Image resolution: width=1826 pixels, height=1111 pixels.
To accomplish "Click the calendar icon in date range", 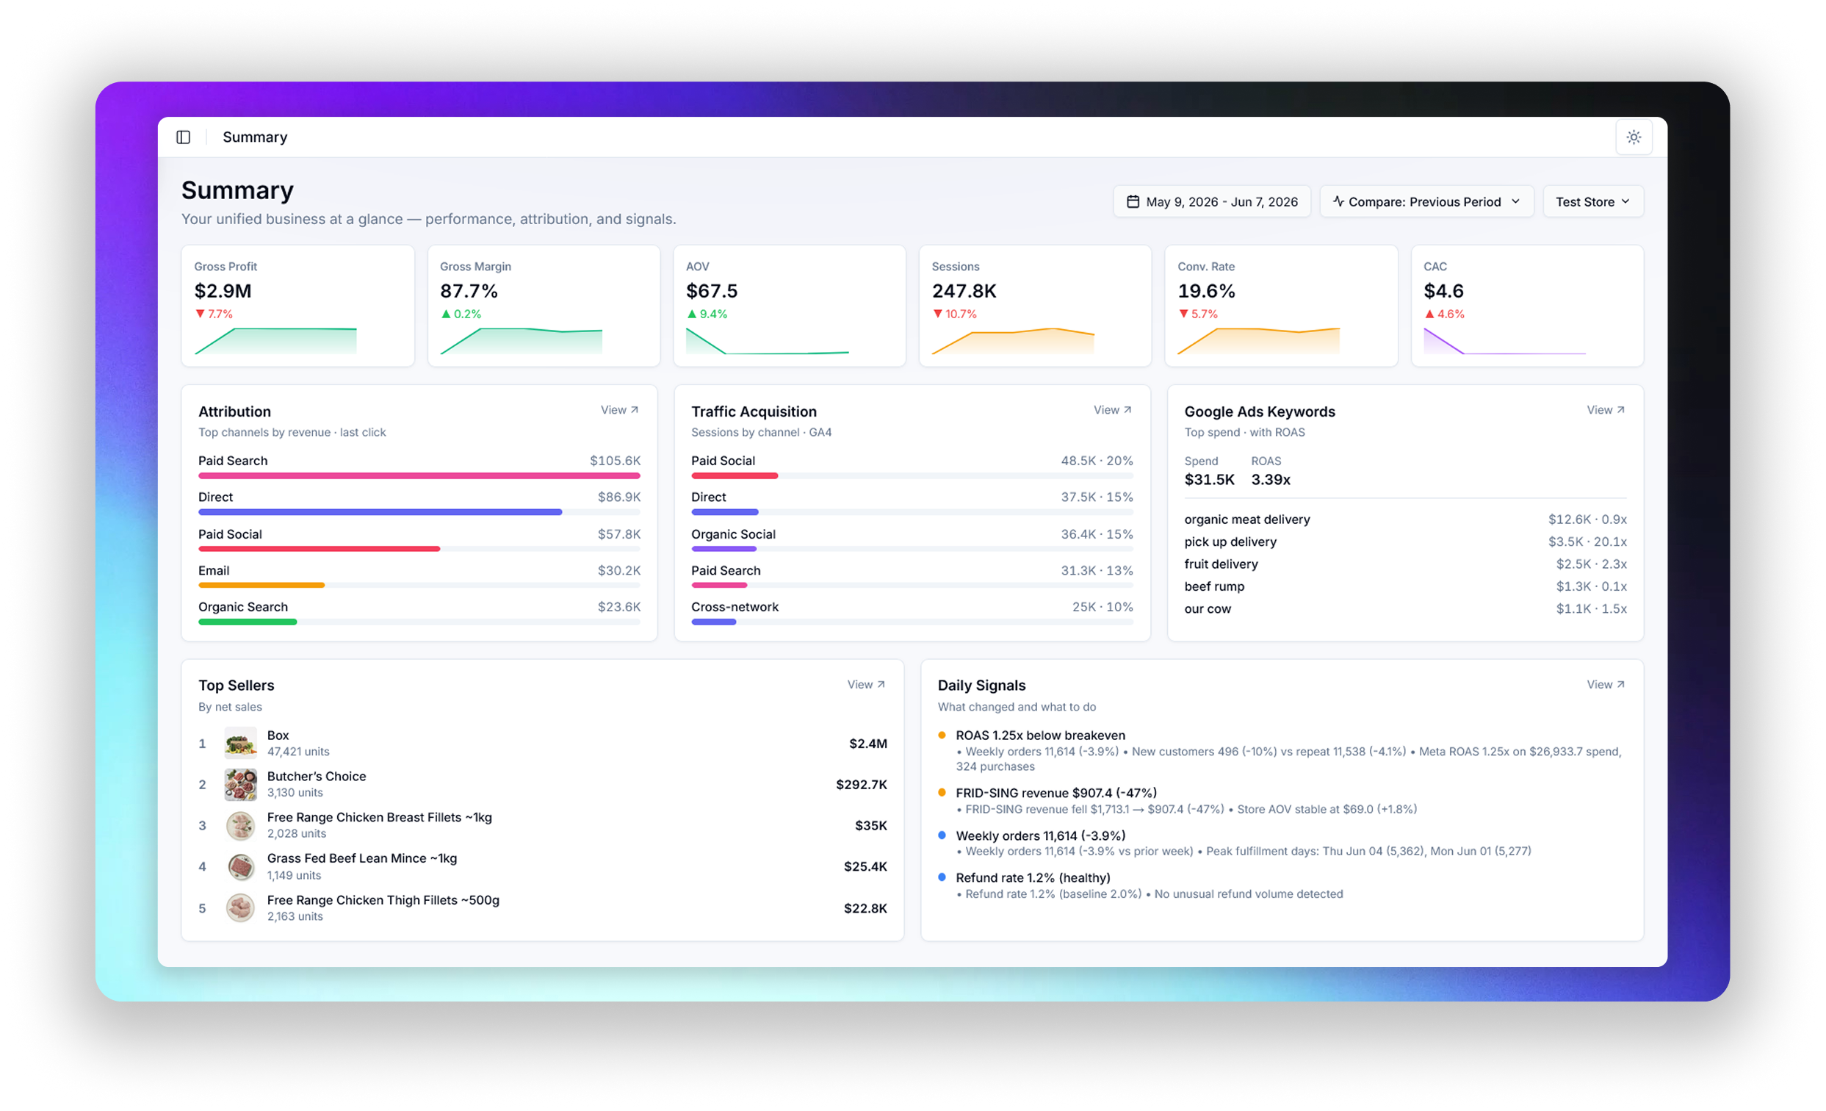I will (1133, 201).
